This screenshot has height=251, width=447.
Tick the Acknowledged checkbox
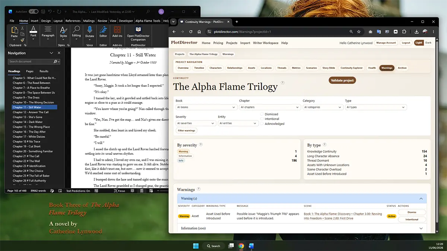point(262,124)
